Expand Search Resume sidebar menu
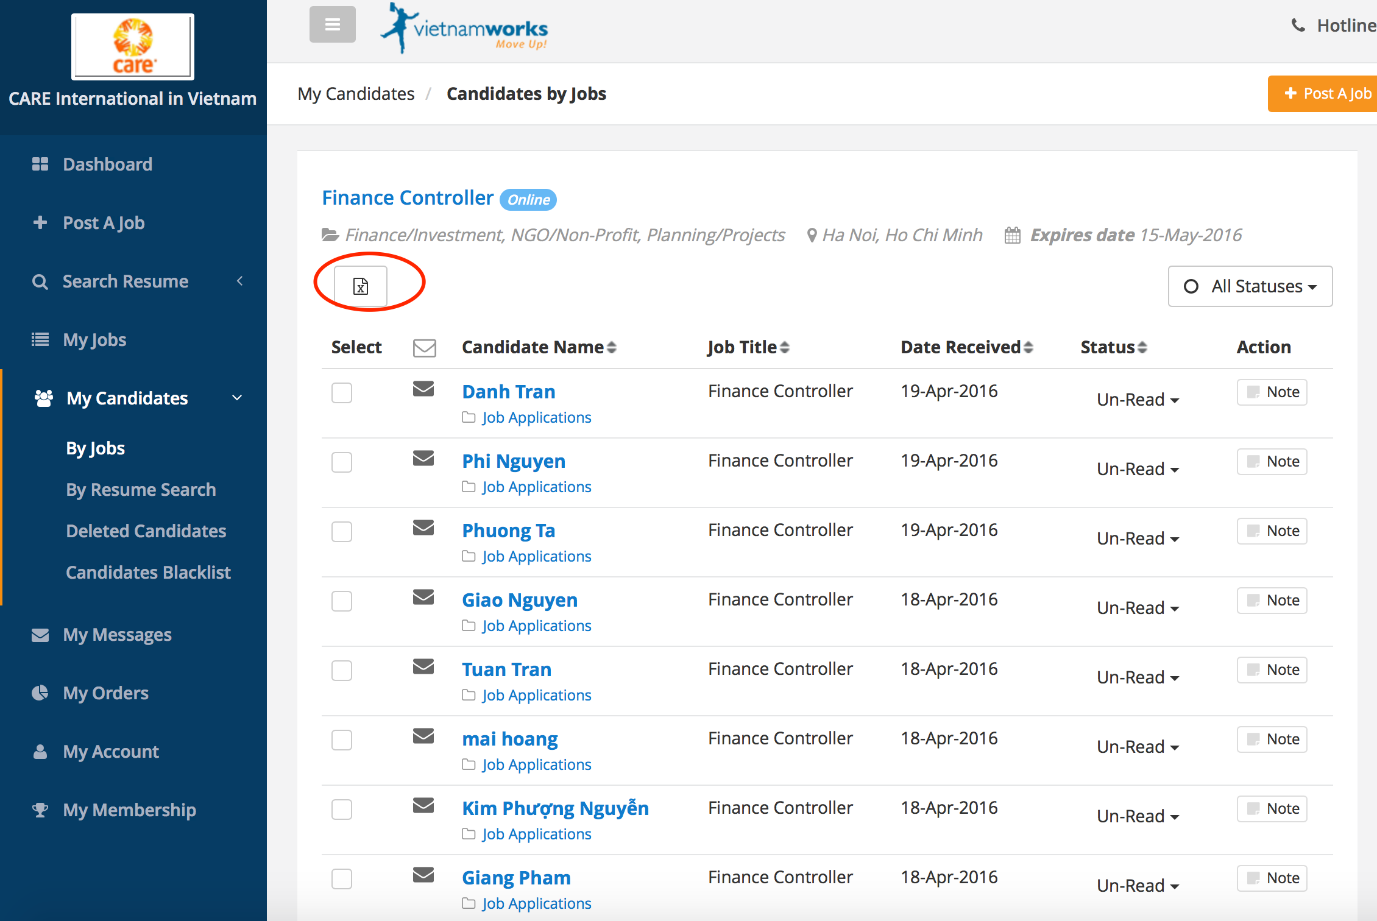Image resolution: width=1377 pixels, height=921 pixels. [x=238, y=281]
